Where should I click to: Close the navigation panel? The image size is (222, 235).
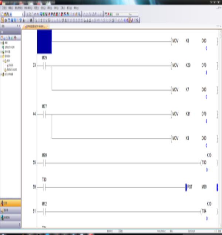20,27
